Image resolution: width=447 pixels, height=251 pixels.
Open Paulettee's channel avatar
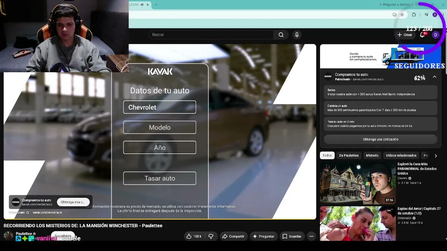tap(8, 236)
